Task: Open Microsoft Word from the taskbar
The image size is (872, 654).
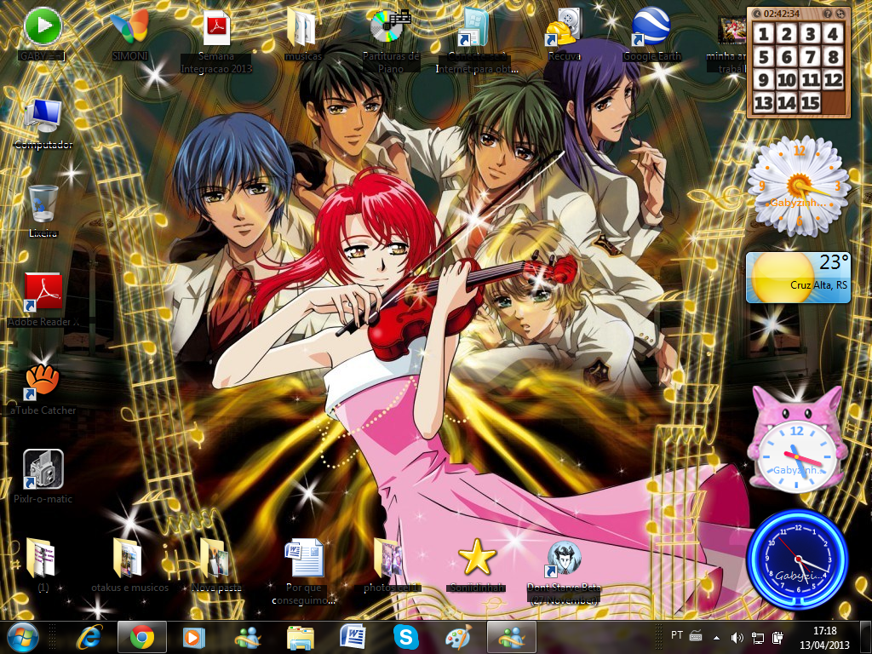Action: pyautogui.click(x=353, y=637)
